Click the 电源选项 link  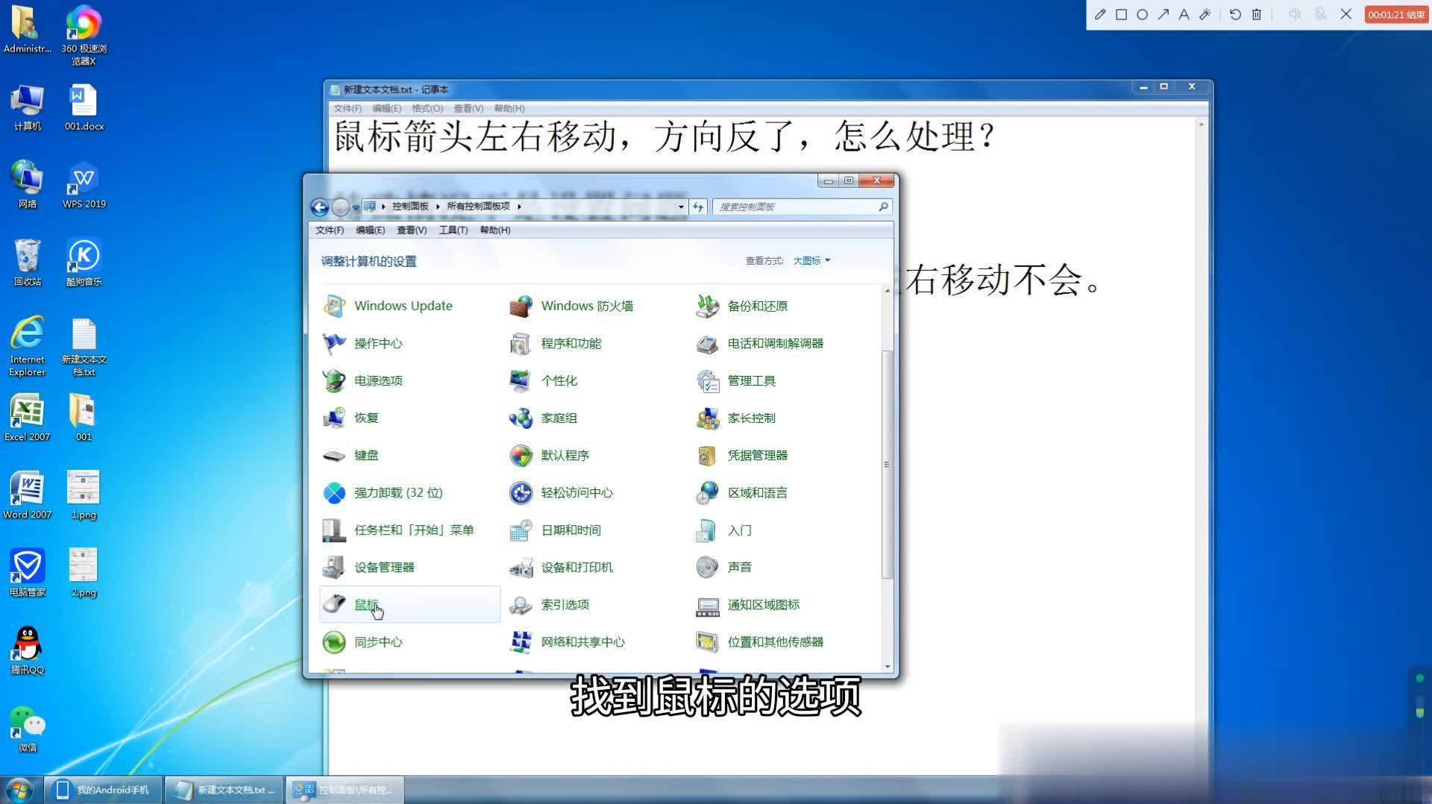[x=378, y=380]
